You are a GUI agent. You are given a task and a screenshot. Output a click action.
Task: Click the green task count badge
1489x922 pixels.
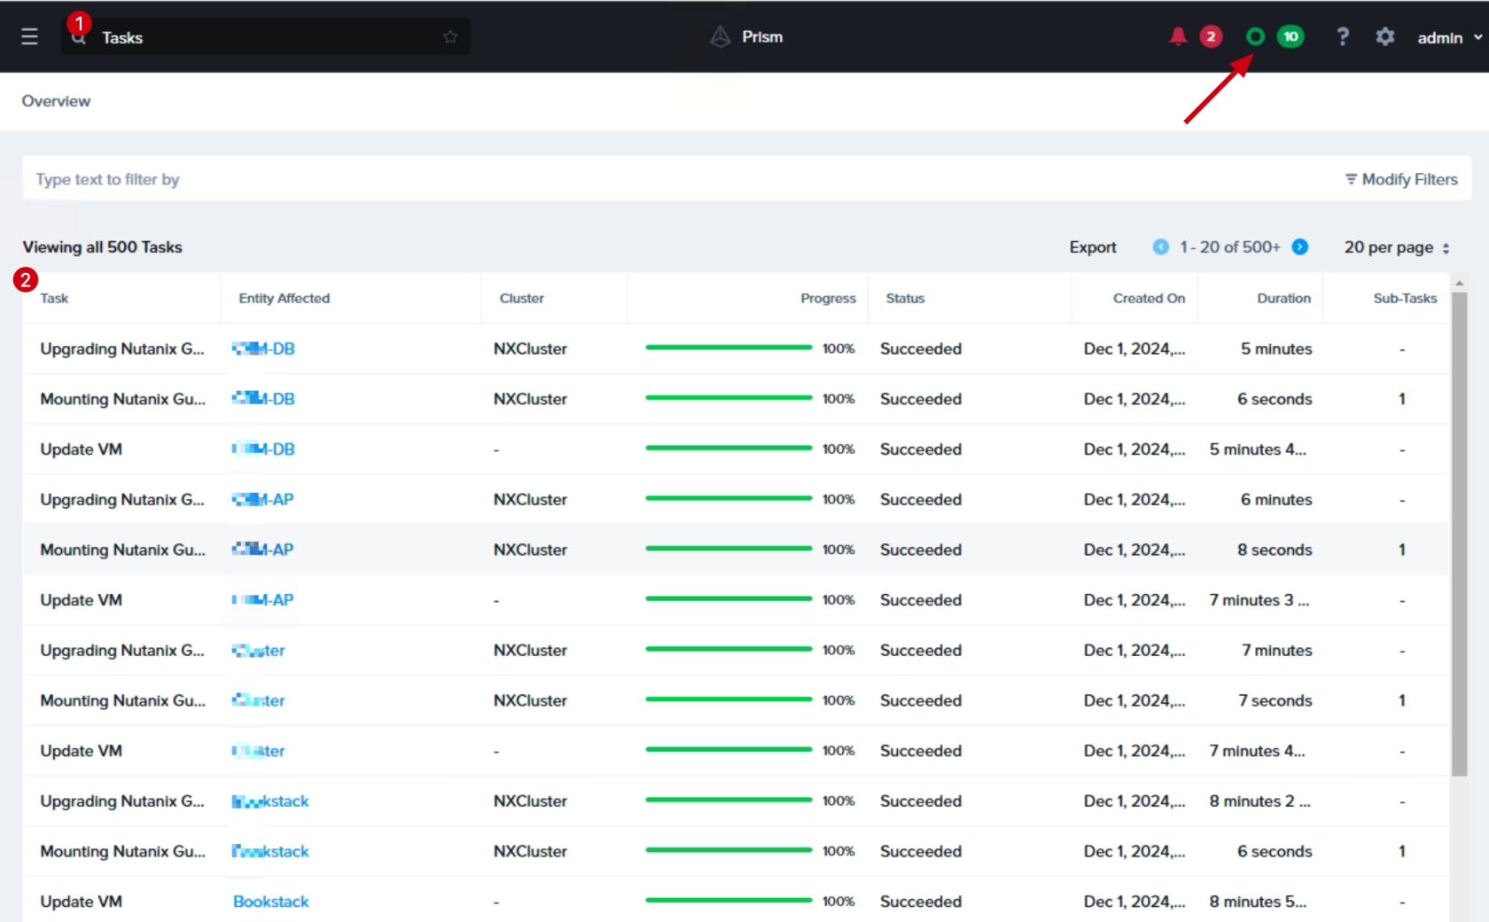click(x=1290, y=37)
